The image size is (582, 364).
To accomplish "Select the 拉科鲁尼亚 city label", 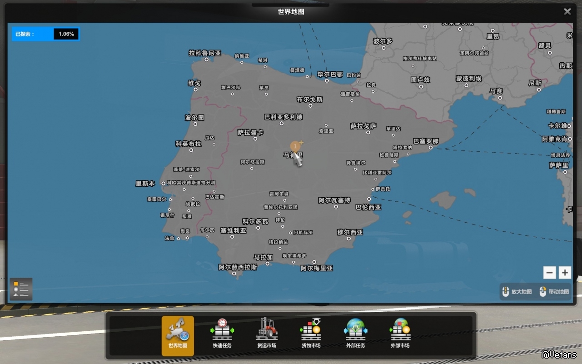I will pos(205,53).
